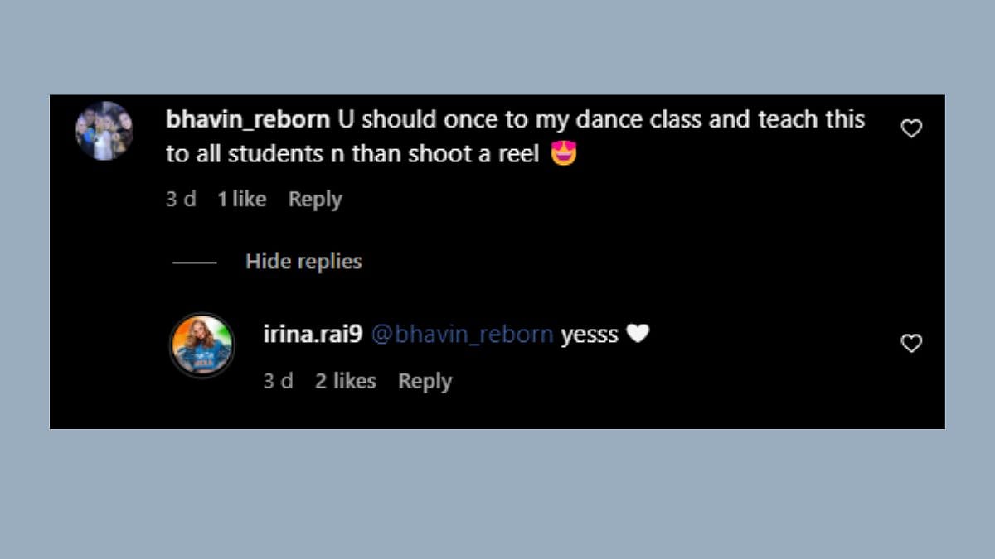Reply to bhavin_reborn's comment

(x=315, y=200)
